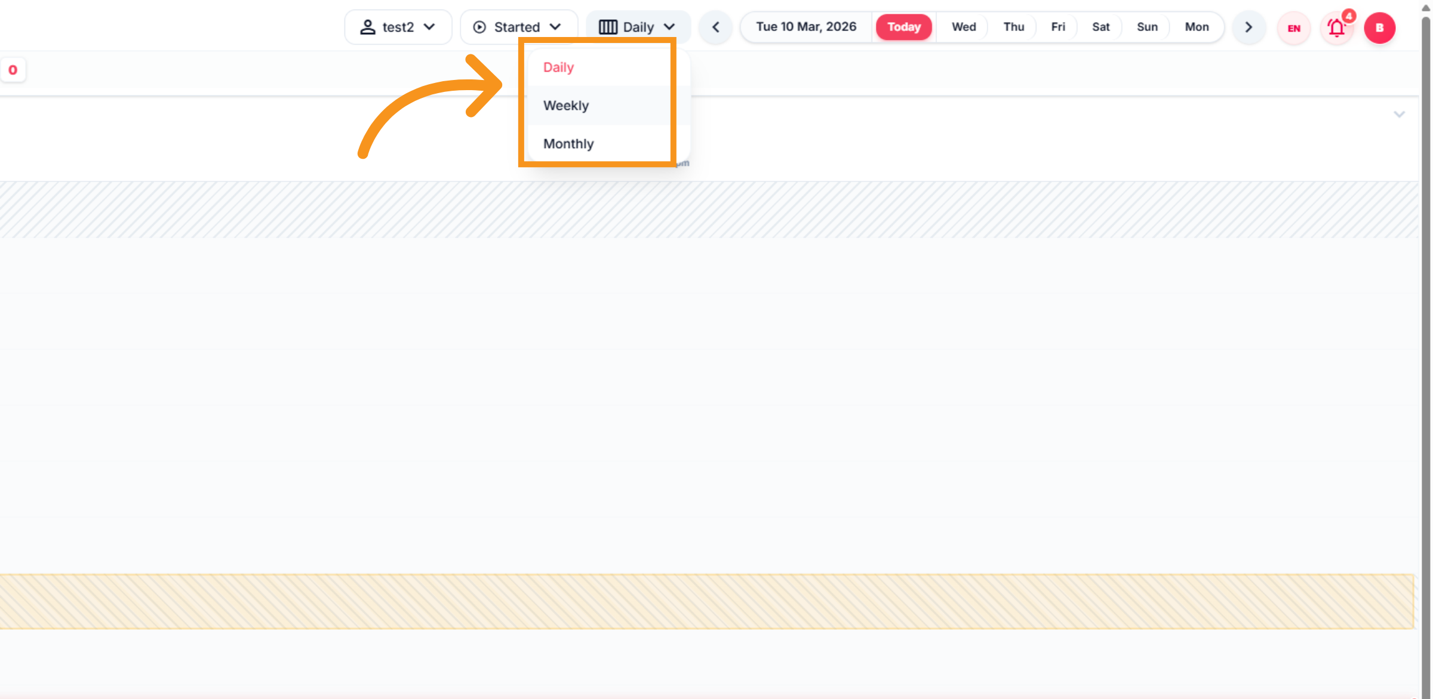Select Sat in the day selector
Viewport: 1433px width, 699px height.
coord(1100,26)
